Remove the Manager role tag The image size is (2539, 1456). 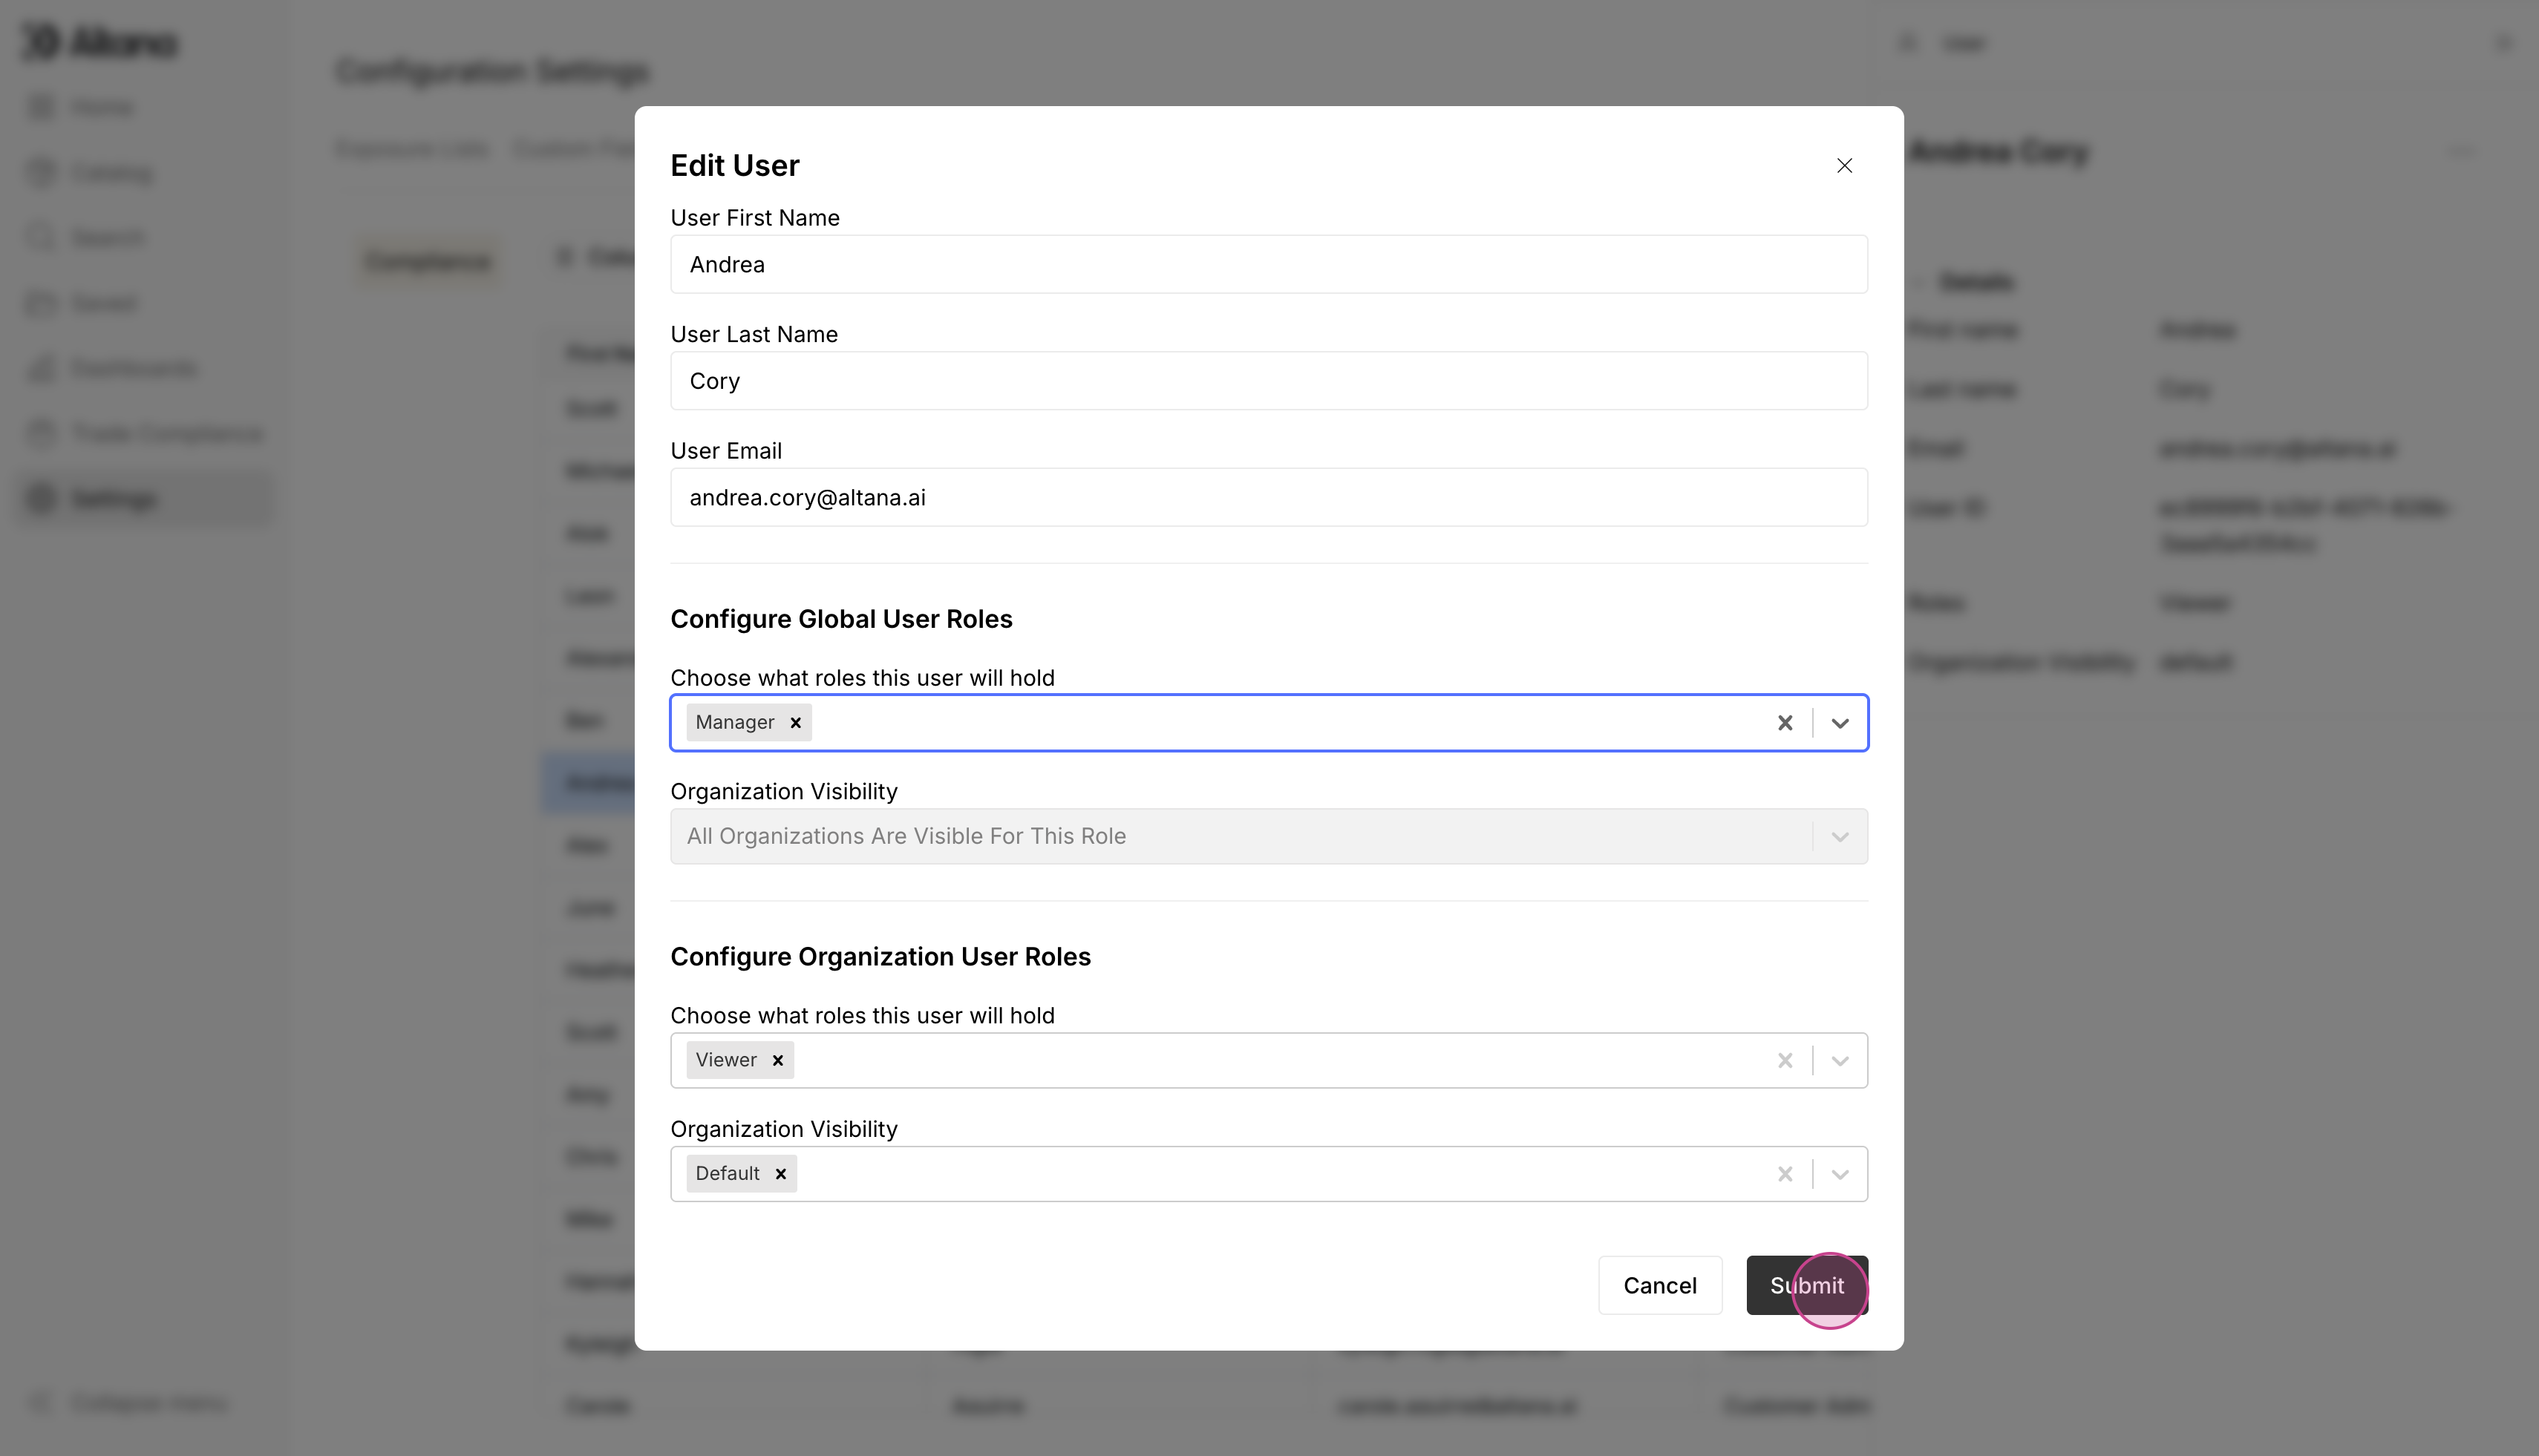click(795, 722)
